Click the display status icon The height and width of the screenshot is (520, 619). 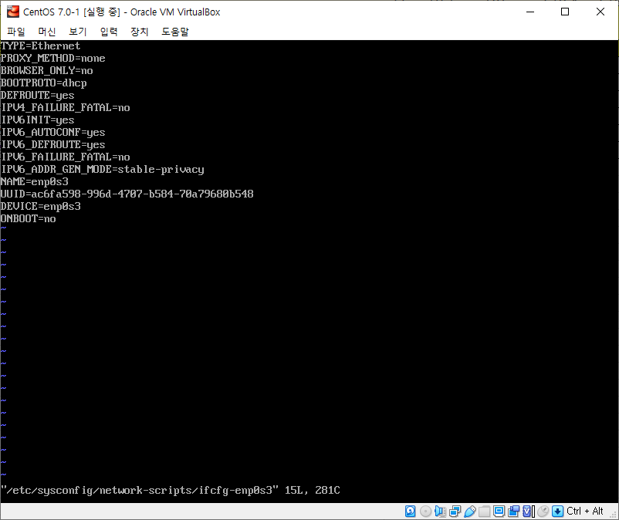[x=499, y=512]
